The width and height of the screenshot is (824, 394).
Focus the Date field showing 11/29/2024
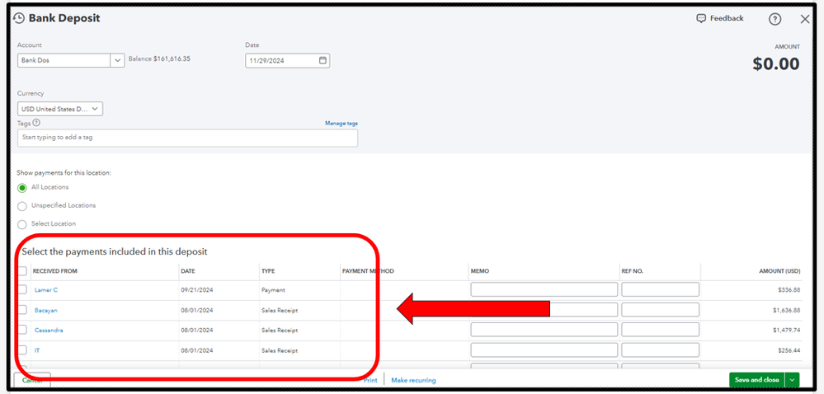(288, 60)
